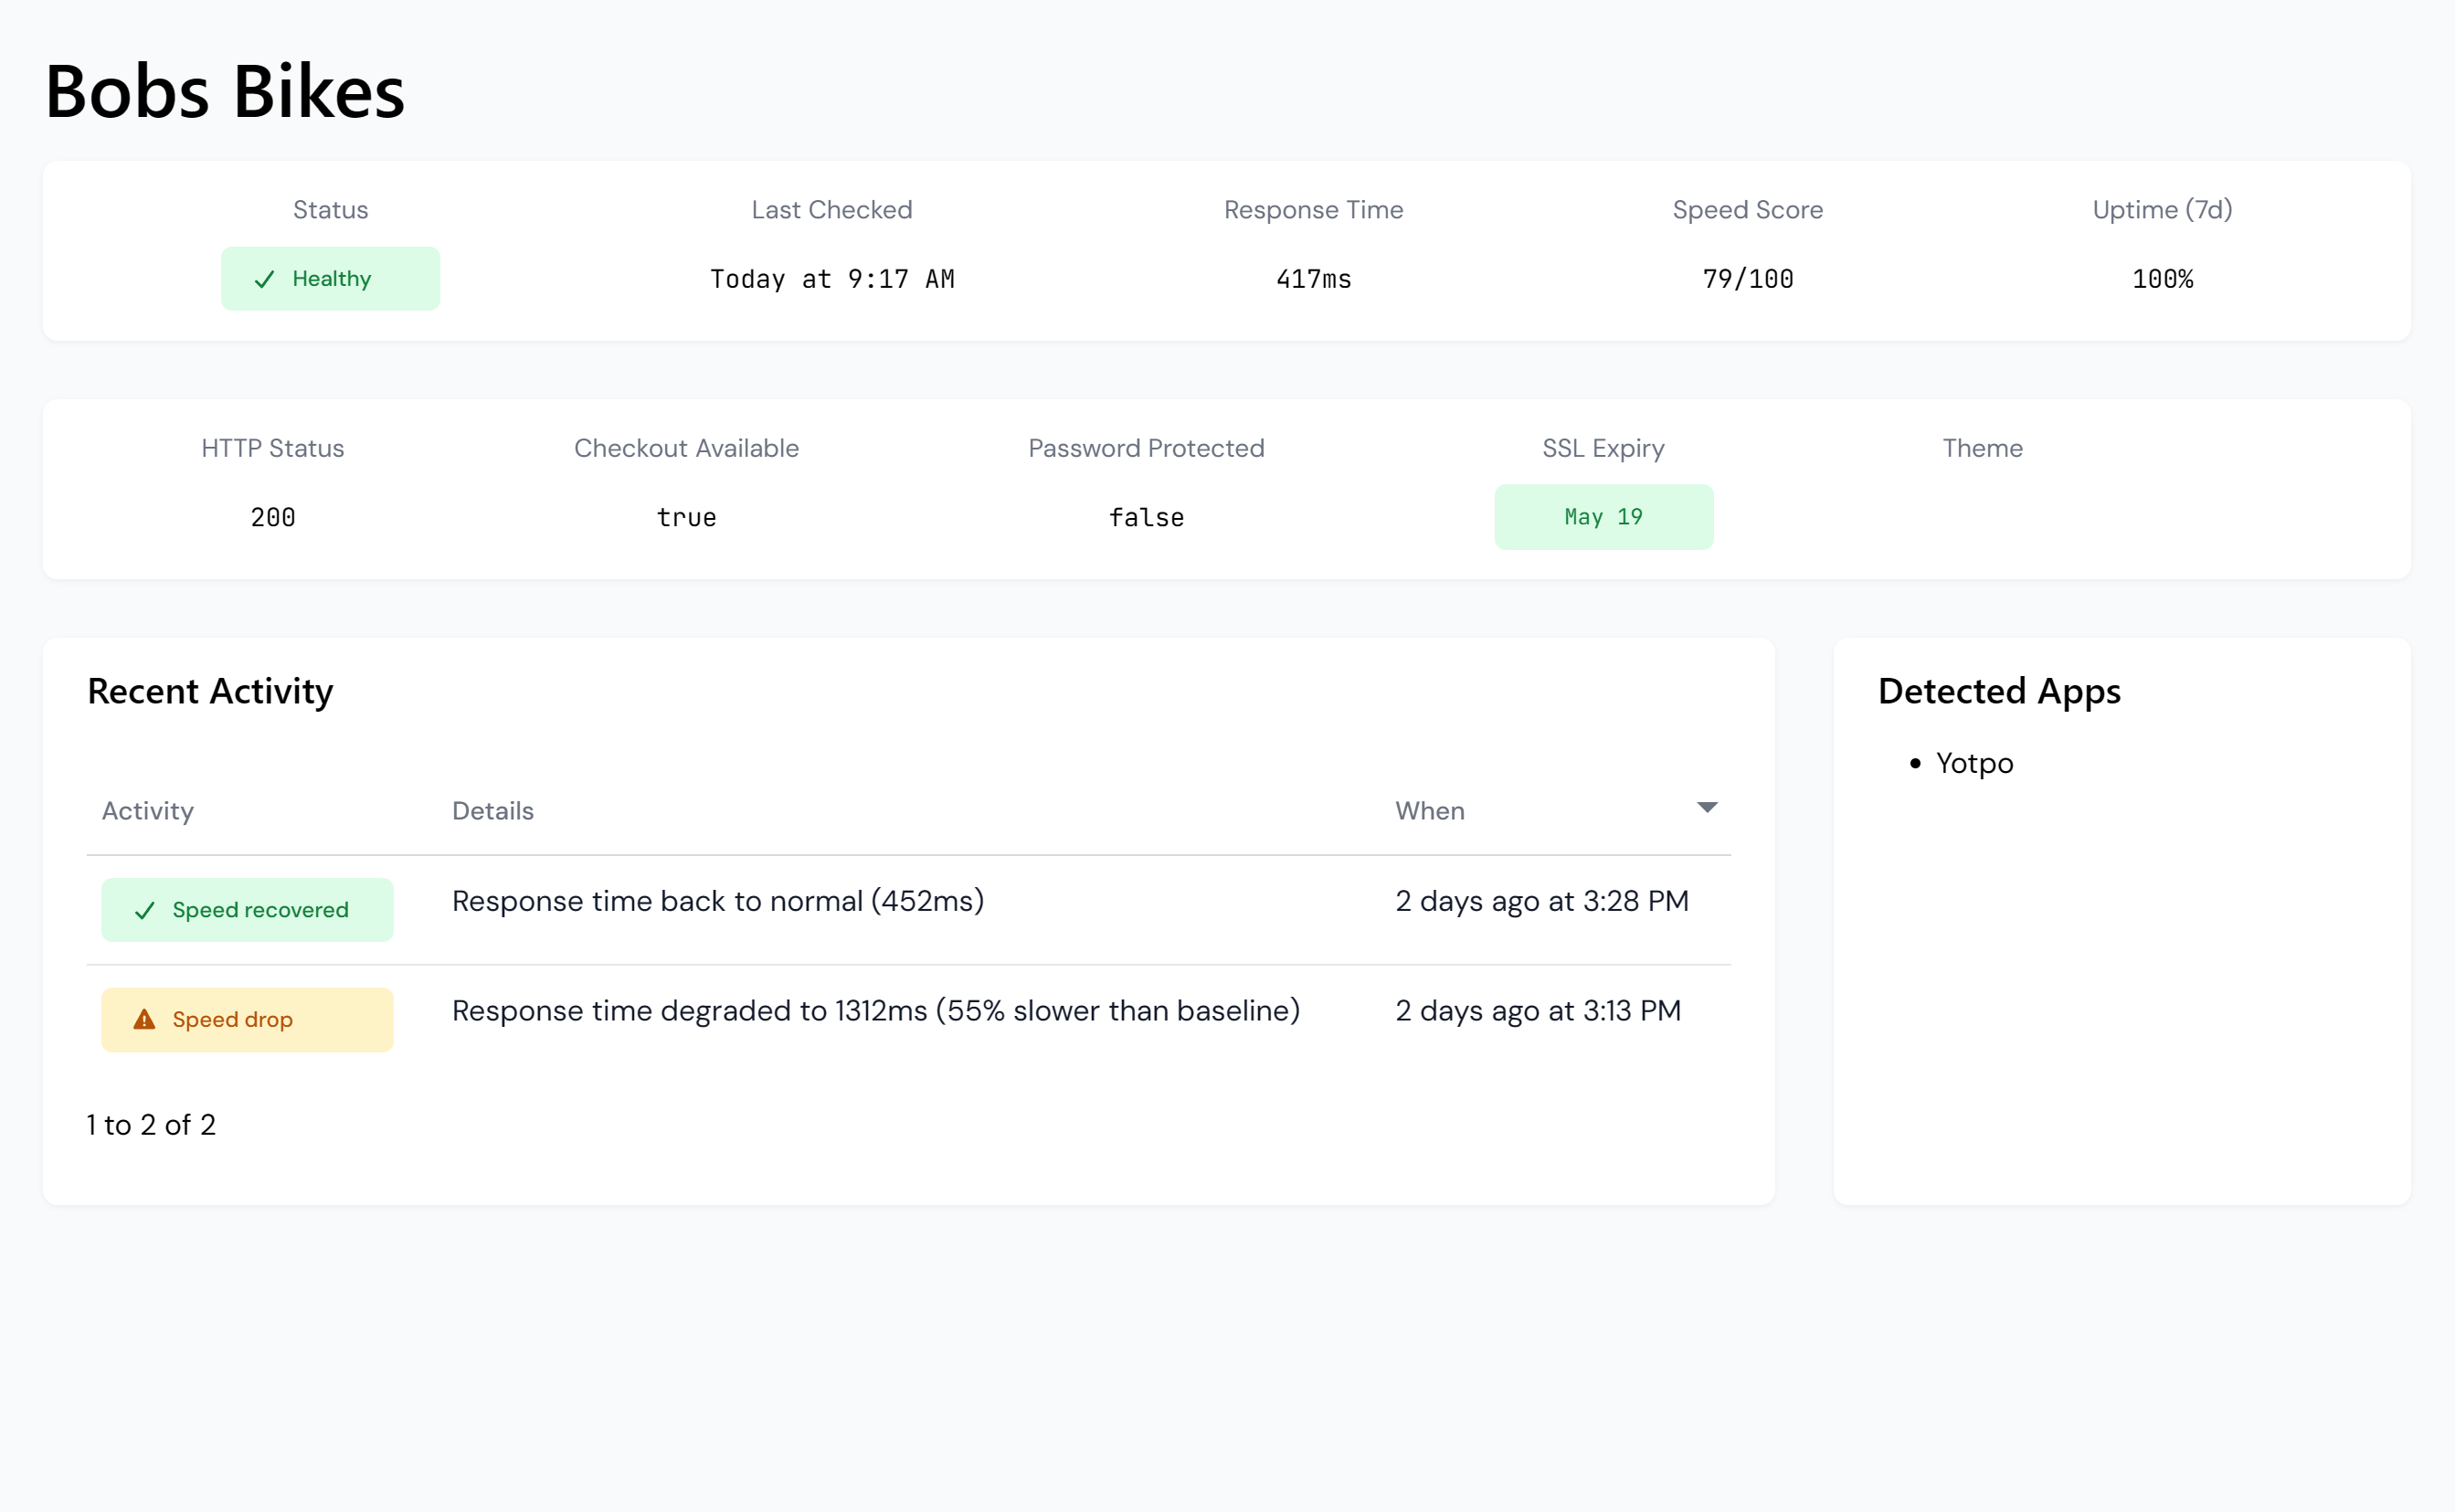Click the Detected Apps section heading
Screen dimensions: 2455x1512
(2000, 690)
